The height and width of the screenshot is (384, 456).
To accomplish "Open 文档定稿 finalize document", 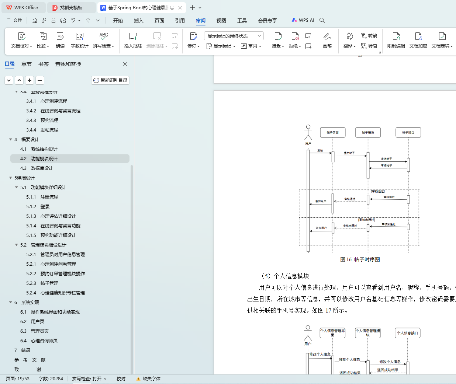I will (442, 41).
